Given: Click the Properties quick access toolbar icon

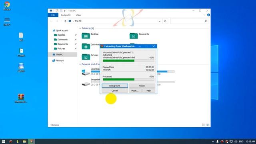Looking at the screenshot, I should pyautogui.click(x=57, y=11).
